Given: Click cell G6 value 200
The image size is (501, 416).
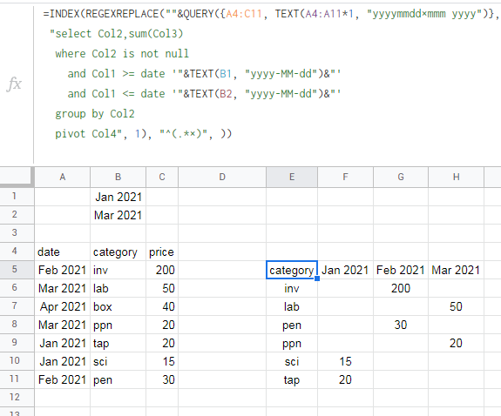Looking at the screenshot, I should 401,288.
